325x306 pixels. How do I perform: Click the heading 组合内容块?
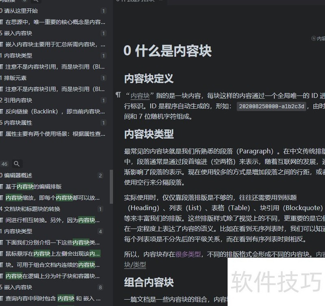coord(149,282)
